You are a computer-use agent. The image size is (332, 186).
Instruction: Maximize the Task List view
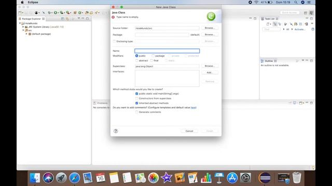click(x=311, y=19)
